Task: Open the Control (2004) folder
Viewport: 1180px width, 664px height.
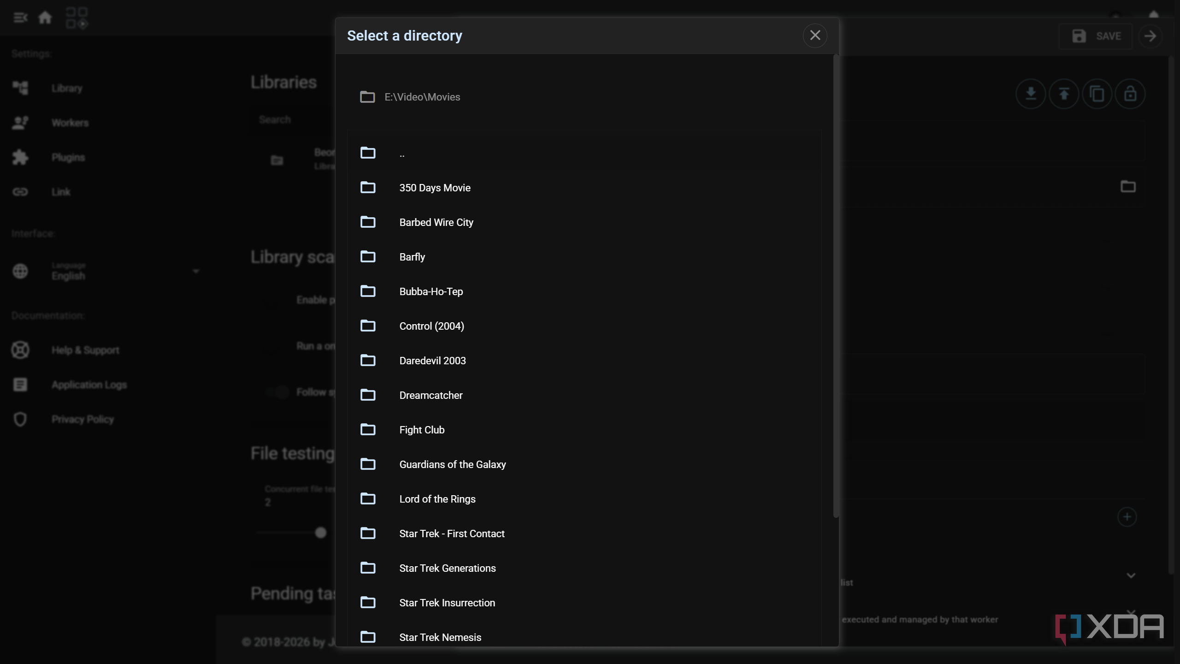Action: (x=584, y=326)
